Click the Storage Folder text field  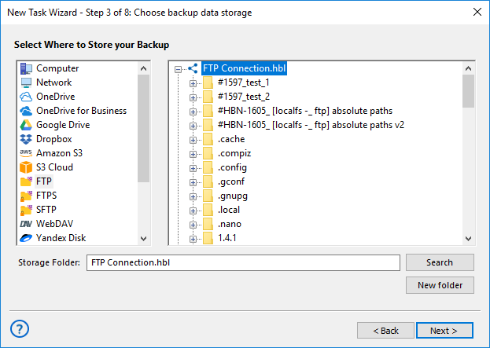pyautogui.click(x=243, y=262)
